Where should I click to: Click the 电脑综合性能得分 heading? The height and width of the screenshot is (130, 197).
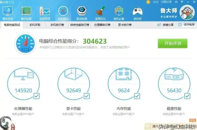click(59, 41)
